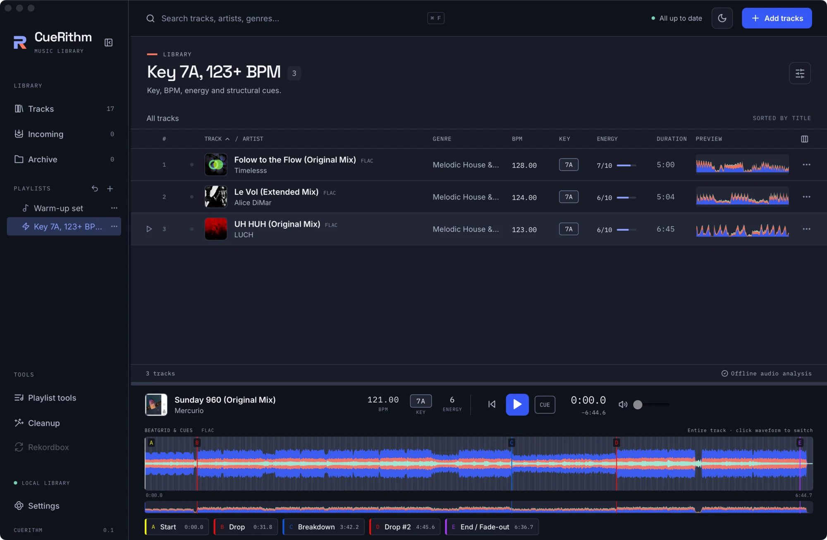This screenshot has width=827, height=540.
Task: Open more options for UH HUH track
Action: pos(806,229)
